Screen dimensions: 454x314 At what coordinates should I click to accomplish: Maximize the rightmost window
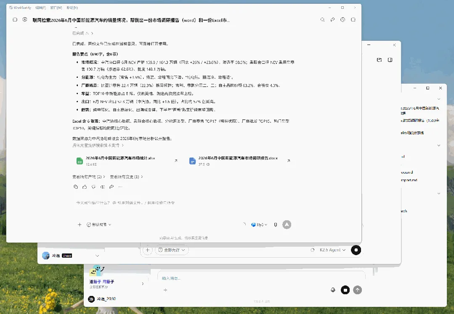click(427, 88)
